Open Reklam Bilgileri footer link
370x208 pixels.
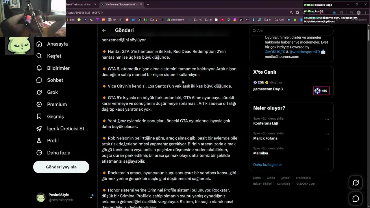pyautogui.click(x=262, y=184)
